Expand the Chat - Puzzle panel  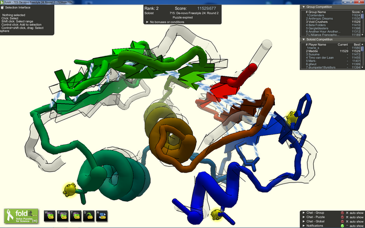[303, 217]
